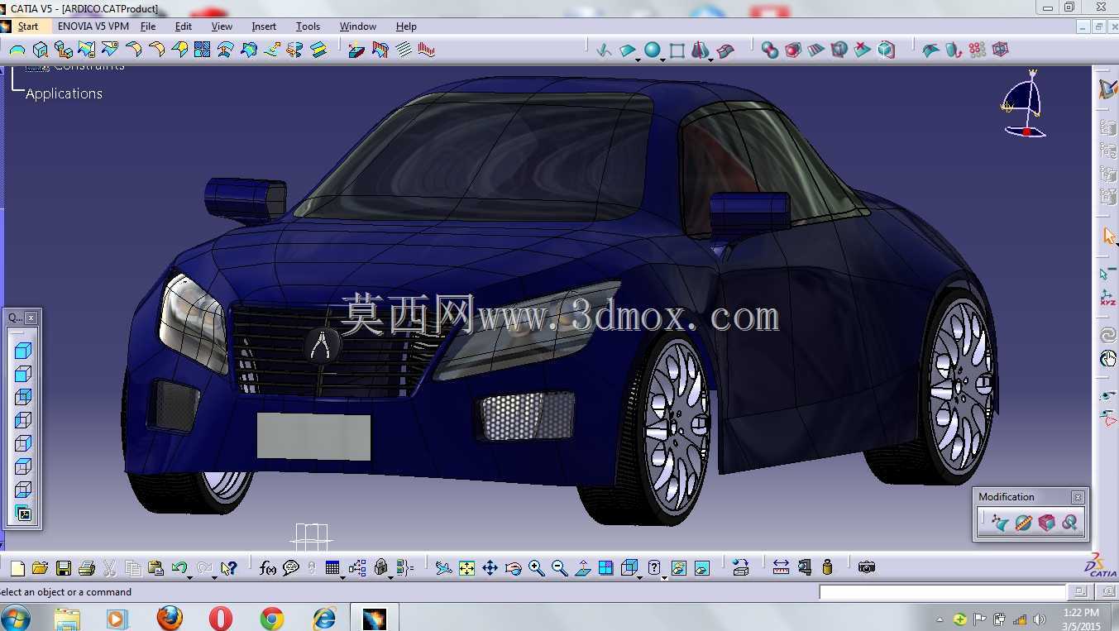Click the New document icon
This screenshot has height=631, width=1119.
[17, 568]
